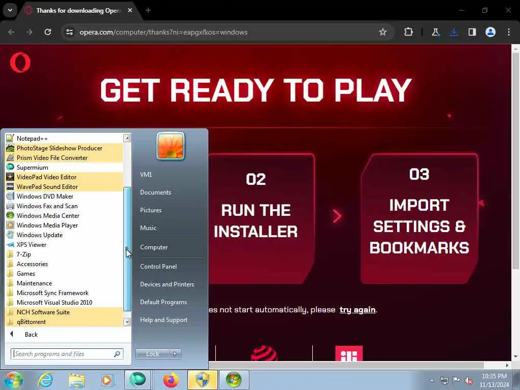The width and height of the screenshot is (520, 390).
Task: Show hidden tray icons arrow
Action: tap(432, 380)
